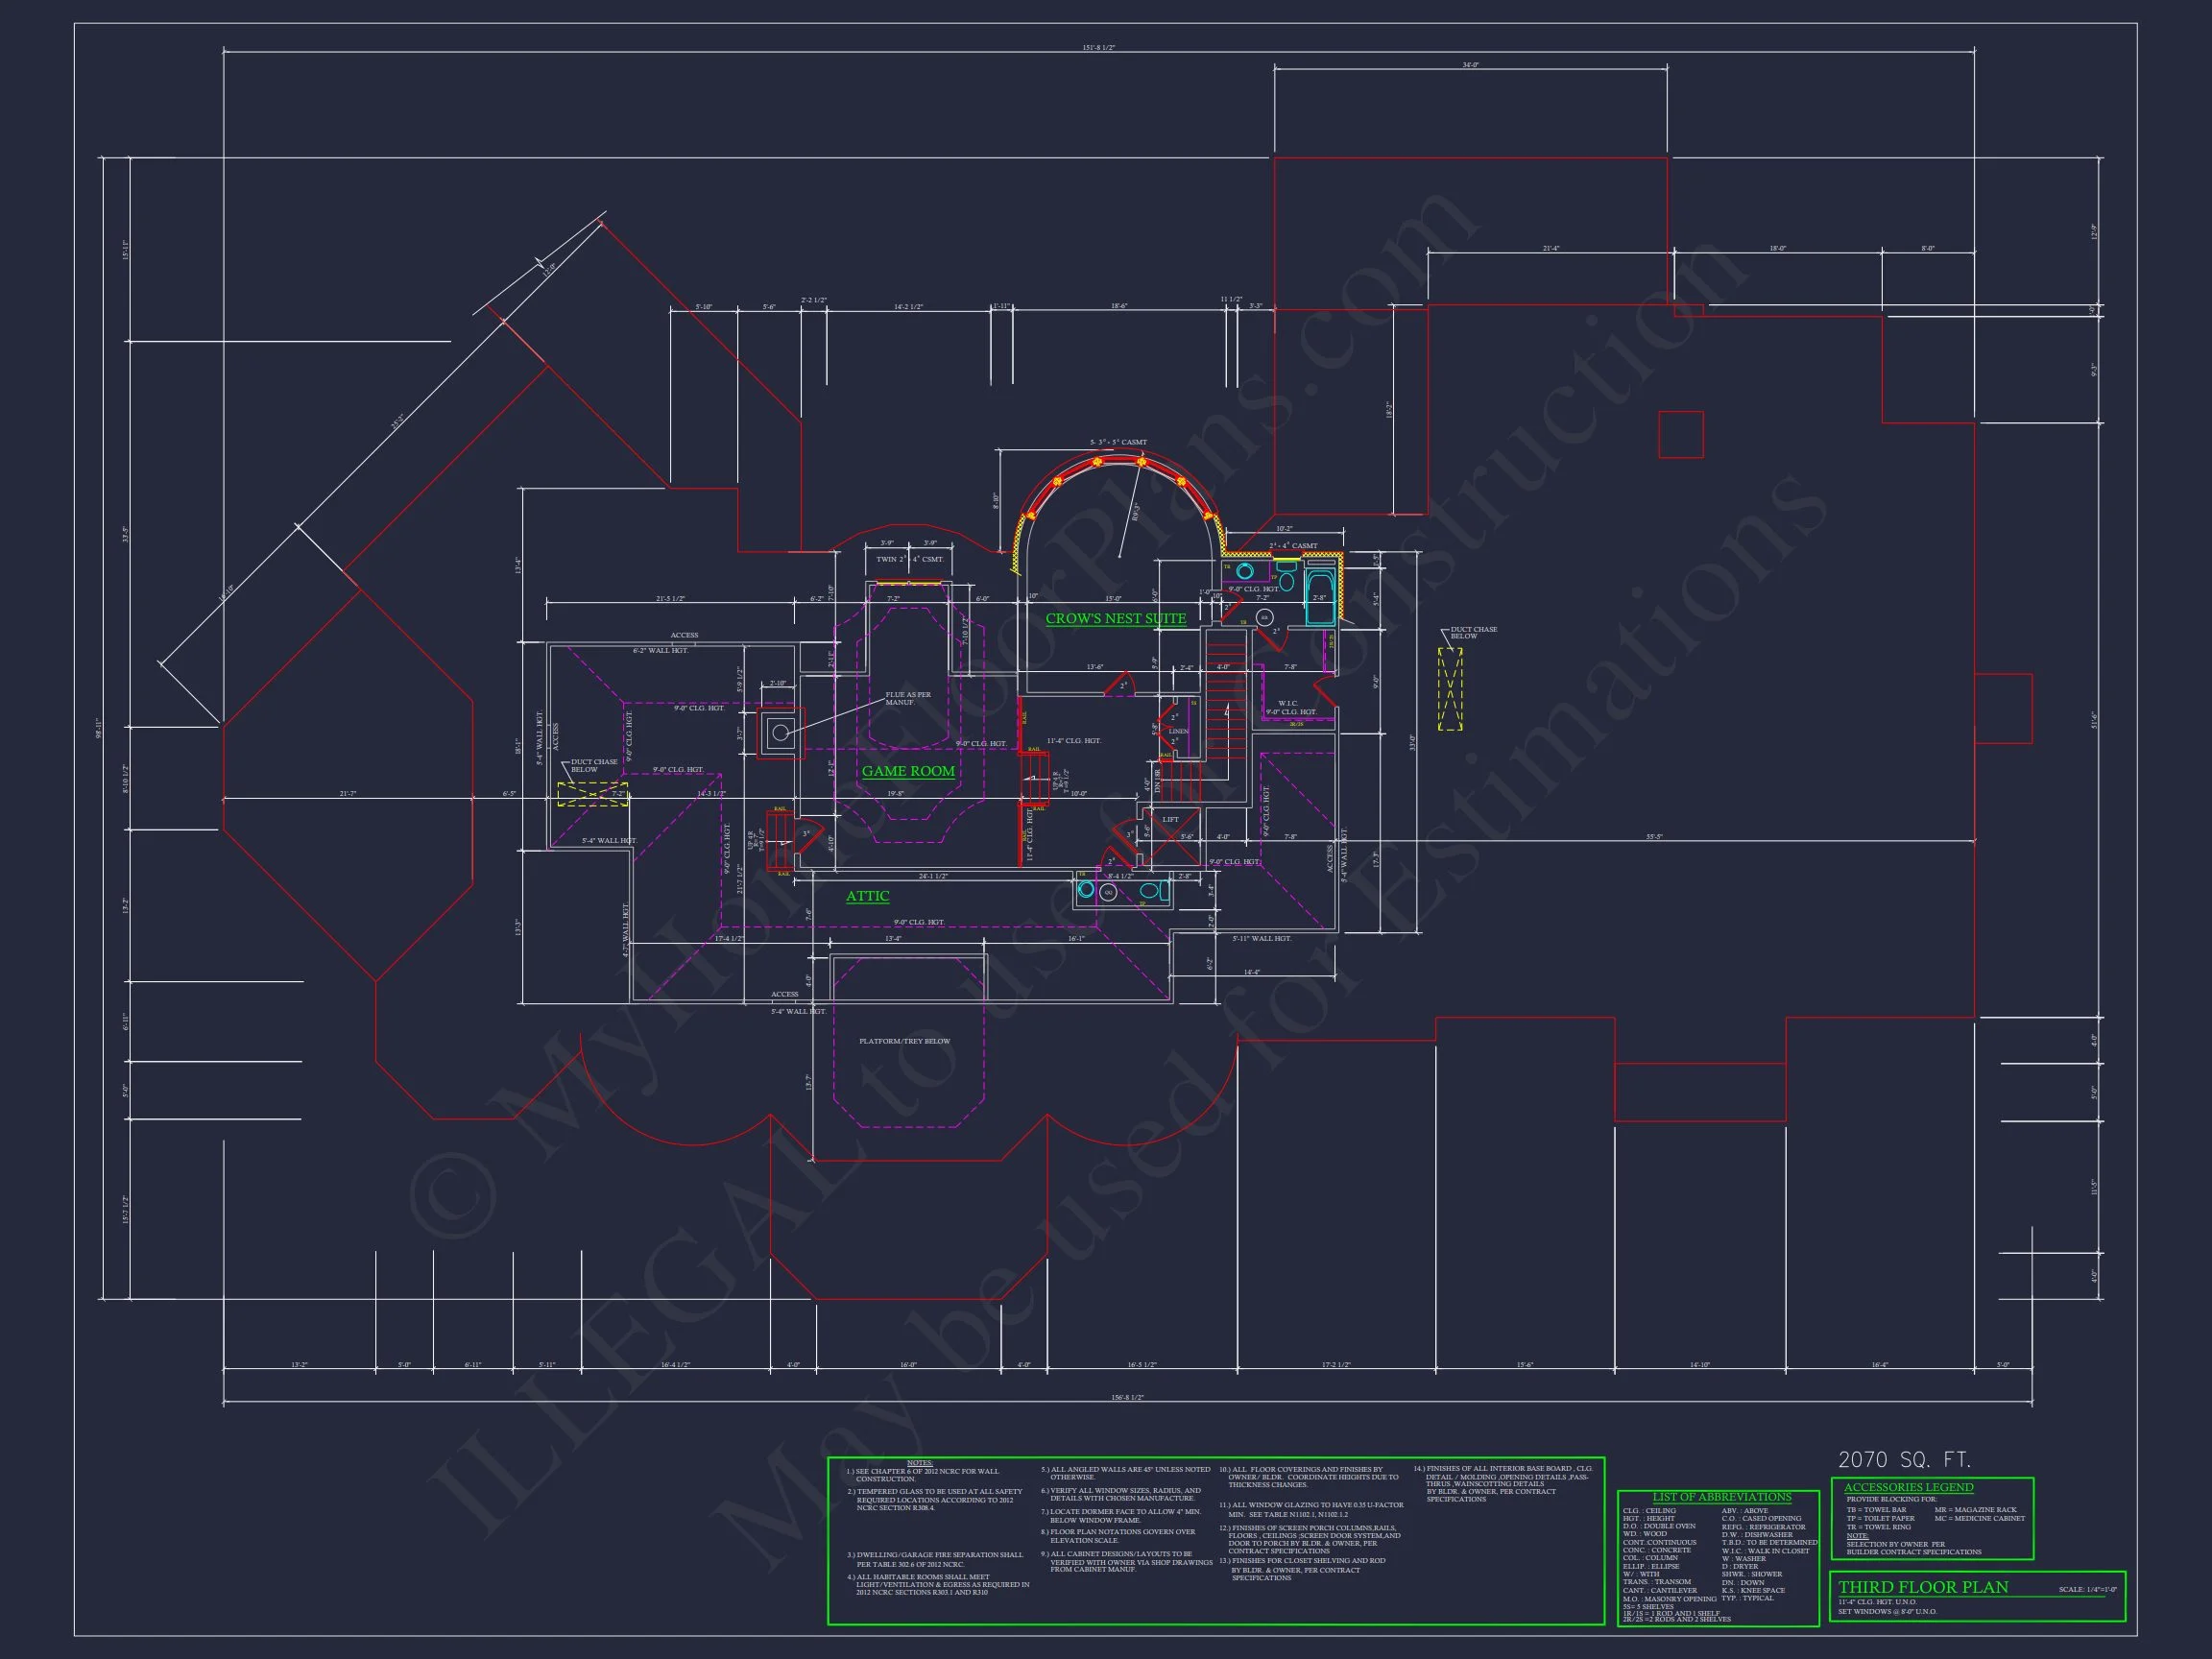
Task: Click the GAME ROOM label
Action: point(908,771)
